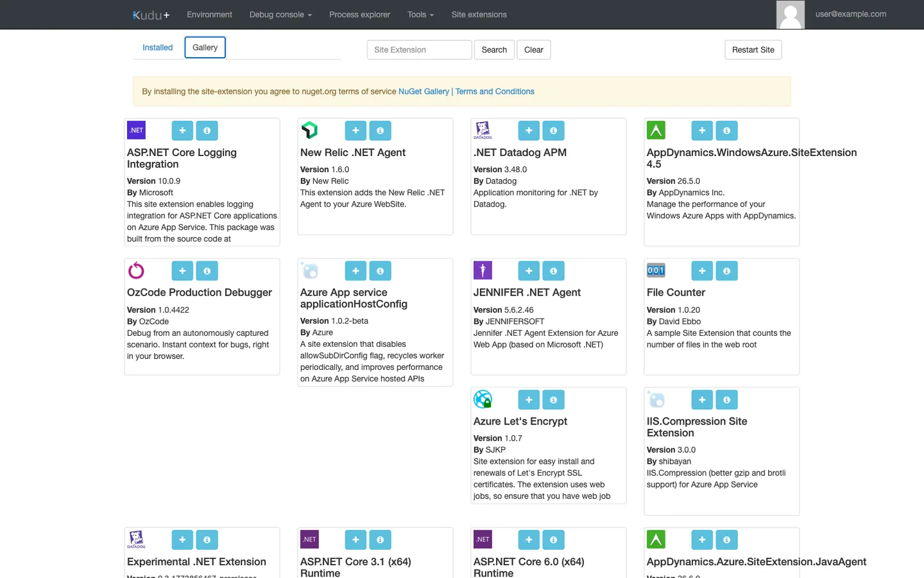The height and width of the screenshot is (578, 924).
Task: Switch to the Installed tab
Action: pos(157,48)
